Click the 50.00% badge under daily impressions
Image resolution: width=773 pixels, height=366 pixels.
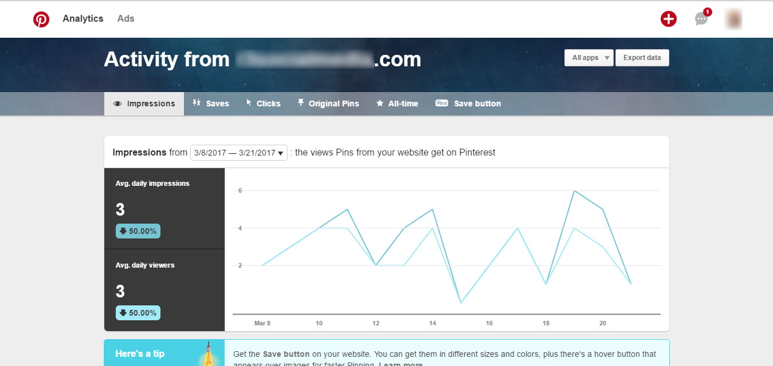[x=138, y=231]
